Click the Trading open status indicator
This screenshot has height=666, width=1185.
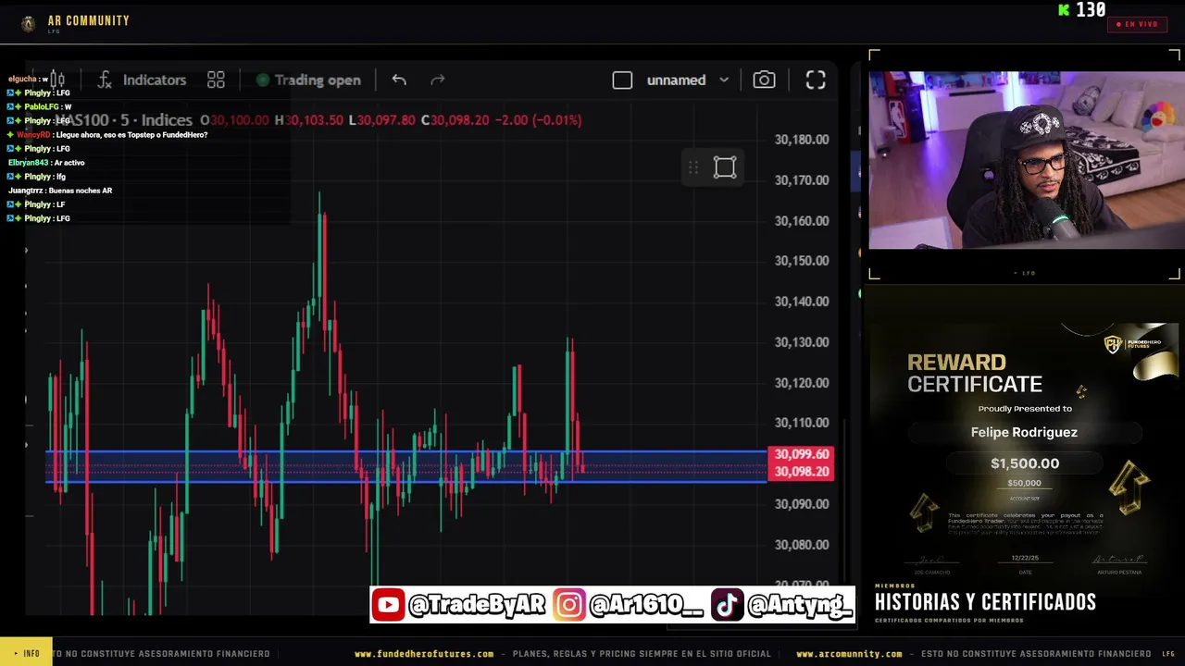[x=308, y=80]
